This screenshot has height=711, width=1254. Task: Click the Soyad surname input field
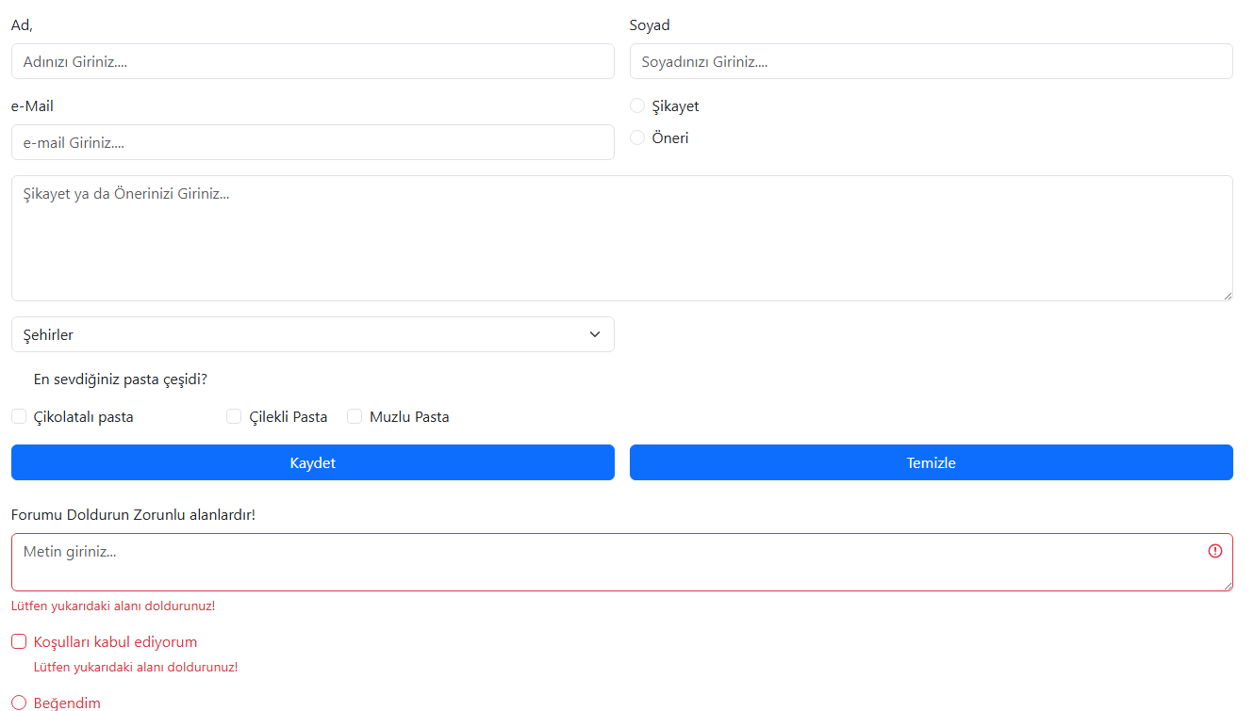pyautogui.click(x=931, y=61)
